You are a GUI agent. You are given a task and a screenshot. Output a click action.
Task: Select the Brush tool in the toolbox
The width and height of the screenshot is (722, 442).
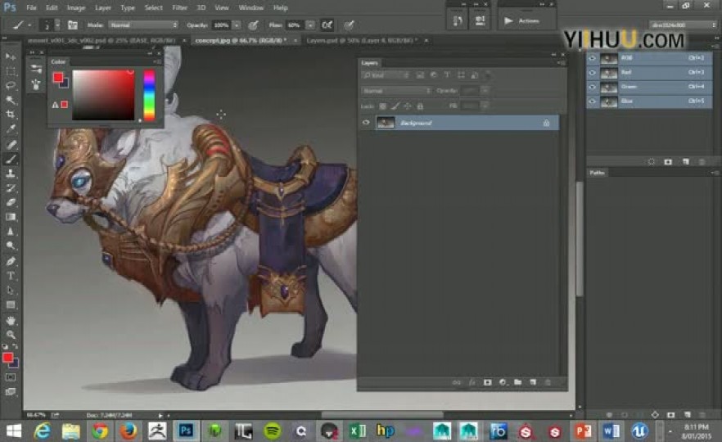point(10,160)
